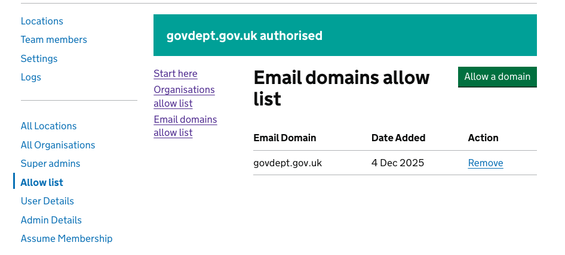Open All Organisations admin page
The image size is (565, 255).
[x=58, y=145]
